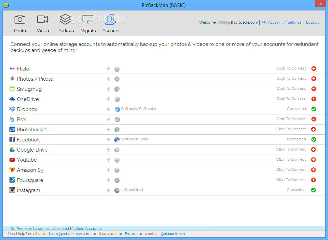Log out via Logout link
This screenshot has height=240, width=328.
[312, 22]
